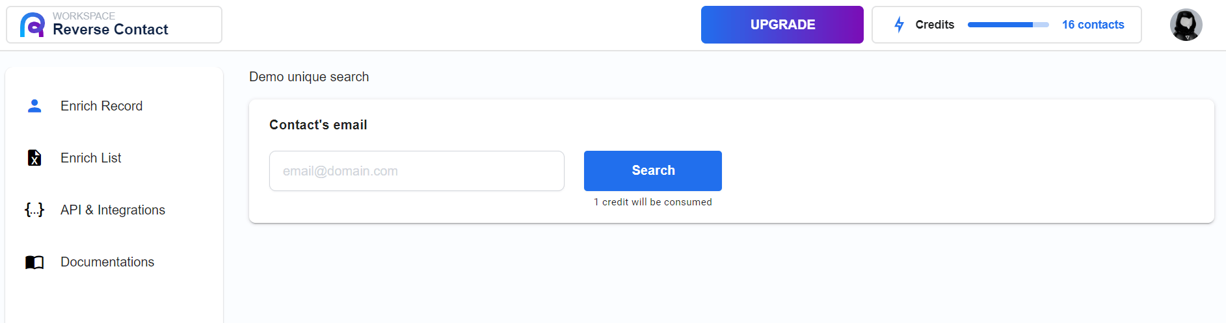
Task: Click the 'Demo unique search' heading
Action: pos(309,77)
